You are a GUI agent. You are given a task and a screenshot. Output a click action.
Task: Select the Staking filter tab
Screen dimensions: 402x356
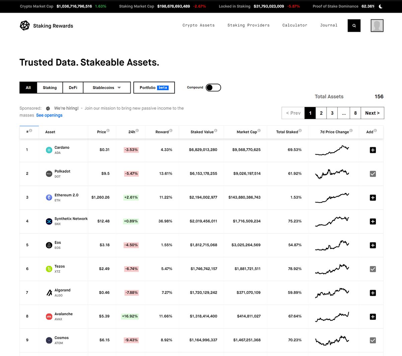[x=50, y=88]
